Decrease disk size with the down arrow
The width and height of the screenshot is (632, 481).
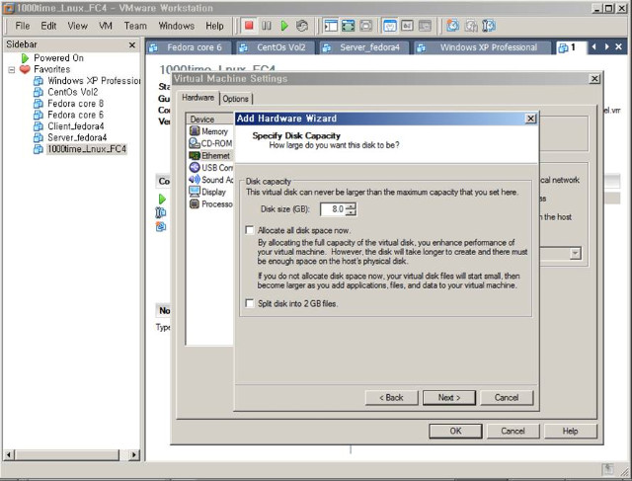click(x=352, y=212)
